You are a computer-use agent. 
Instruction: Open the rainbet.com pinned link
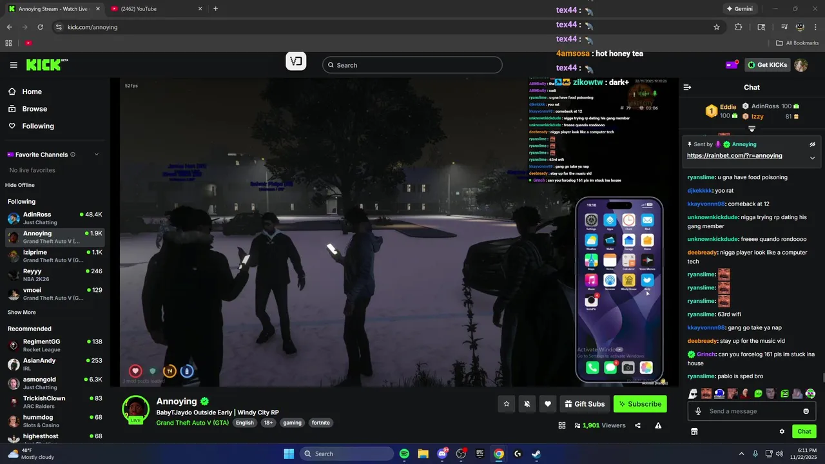tap(734, 156)
